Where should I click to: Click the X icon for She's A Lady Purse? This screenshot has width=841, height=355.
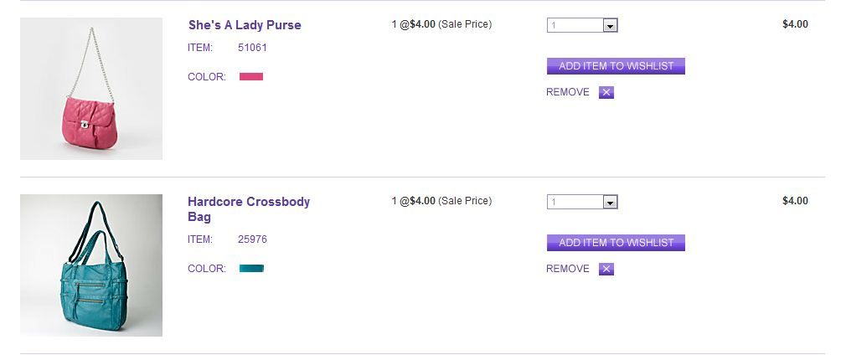click(x=606, y=92)
